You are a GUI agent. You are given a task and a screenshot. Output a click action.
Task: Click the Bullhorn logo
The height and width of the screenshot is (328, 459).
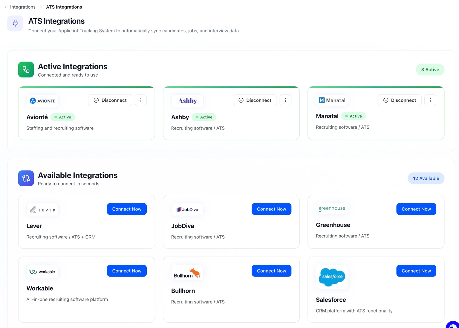pyautogui.click(x=187, y=273)
